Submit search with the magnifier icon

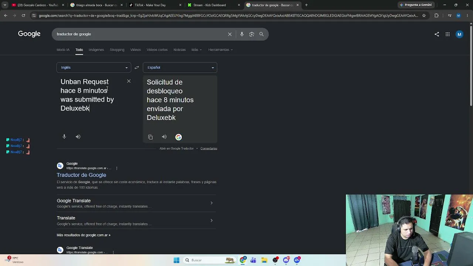coord(262,34)
